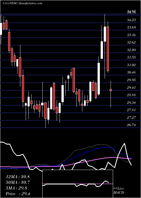Click the '12MA : 30.8' readout
The width and height of the screenshot is (141, 198).
pyautogui.click(x=18, y=177)
